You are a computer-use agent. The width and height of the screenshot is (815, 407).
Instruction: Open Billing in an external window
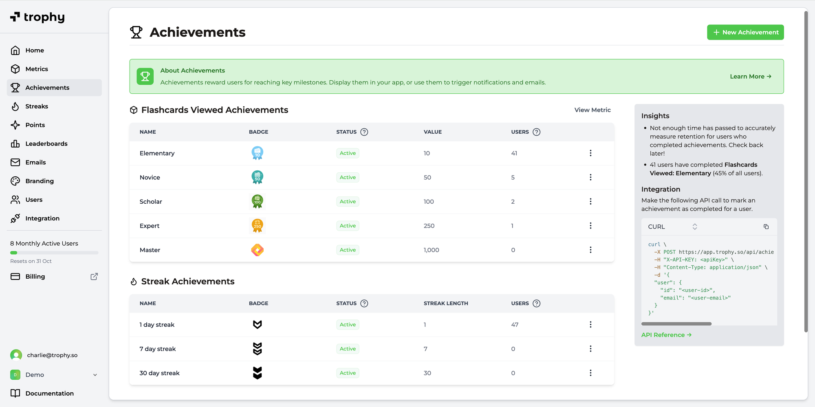pyautogui.click(x=94, y=276)
